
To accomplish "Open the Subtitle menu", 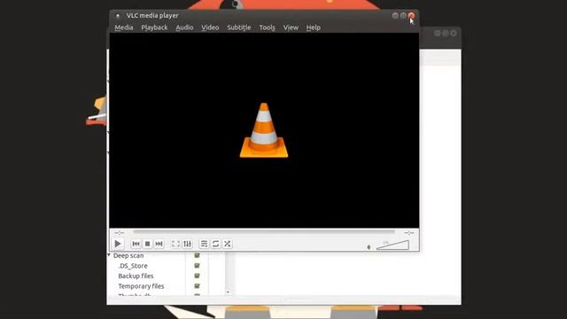I will 238,27.
